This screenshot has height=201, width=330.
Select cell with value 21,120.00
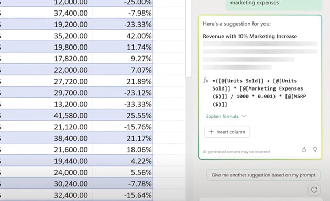[46, 127]
